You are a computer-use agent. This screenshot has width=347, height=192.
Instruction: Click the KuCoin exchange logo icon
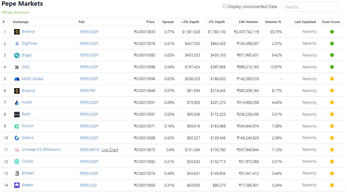(x=17, y=126)
